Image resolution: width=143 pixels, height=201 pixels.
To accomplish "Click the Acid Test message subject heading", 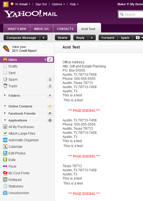I will click(x=71, y=47).
